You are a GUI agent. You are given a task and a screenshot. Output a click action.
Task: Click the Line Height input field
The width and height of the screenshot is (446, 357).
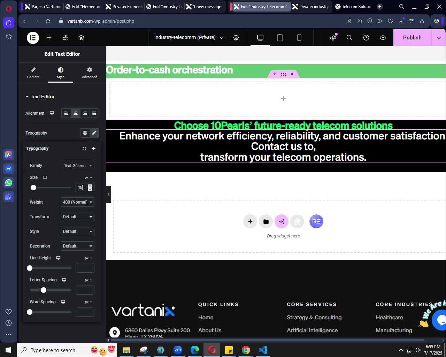pyautogui.click(x=85, y=268)
